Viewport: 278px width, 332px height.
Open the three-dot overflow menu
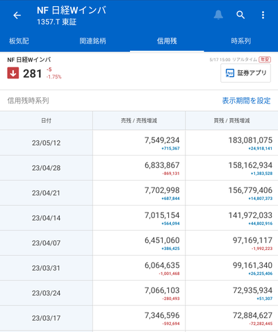(x=263, y=15)
